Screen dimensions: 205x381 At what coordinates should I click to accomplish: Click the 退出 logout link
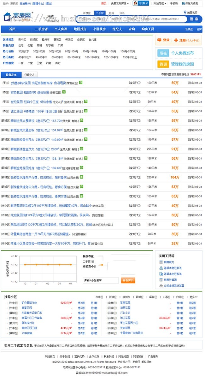[49, 3]
